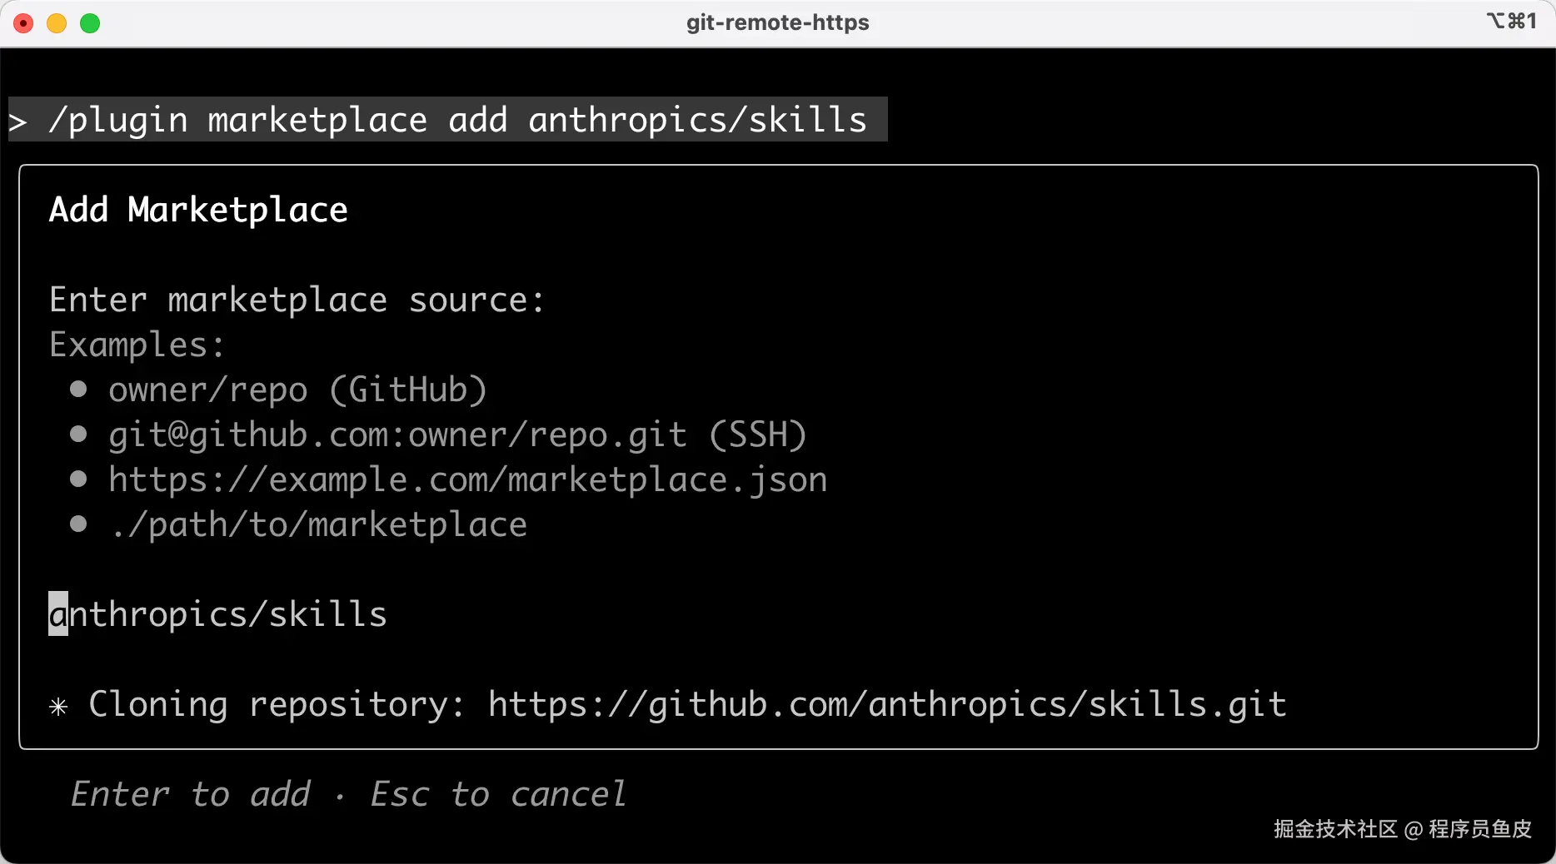Click the Examples label
The image size is (1556, 864).
click(x=137, y=345)
